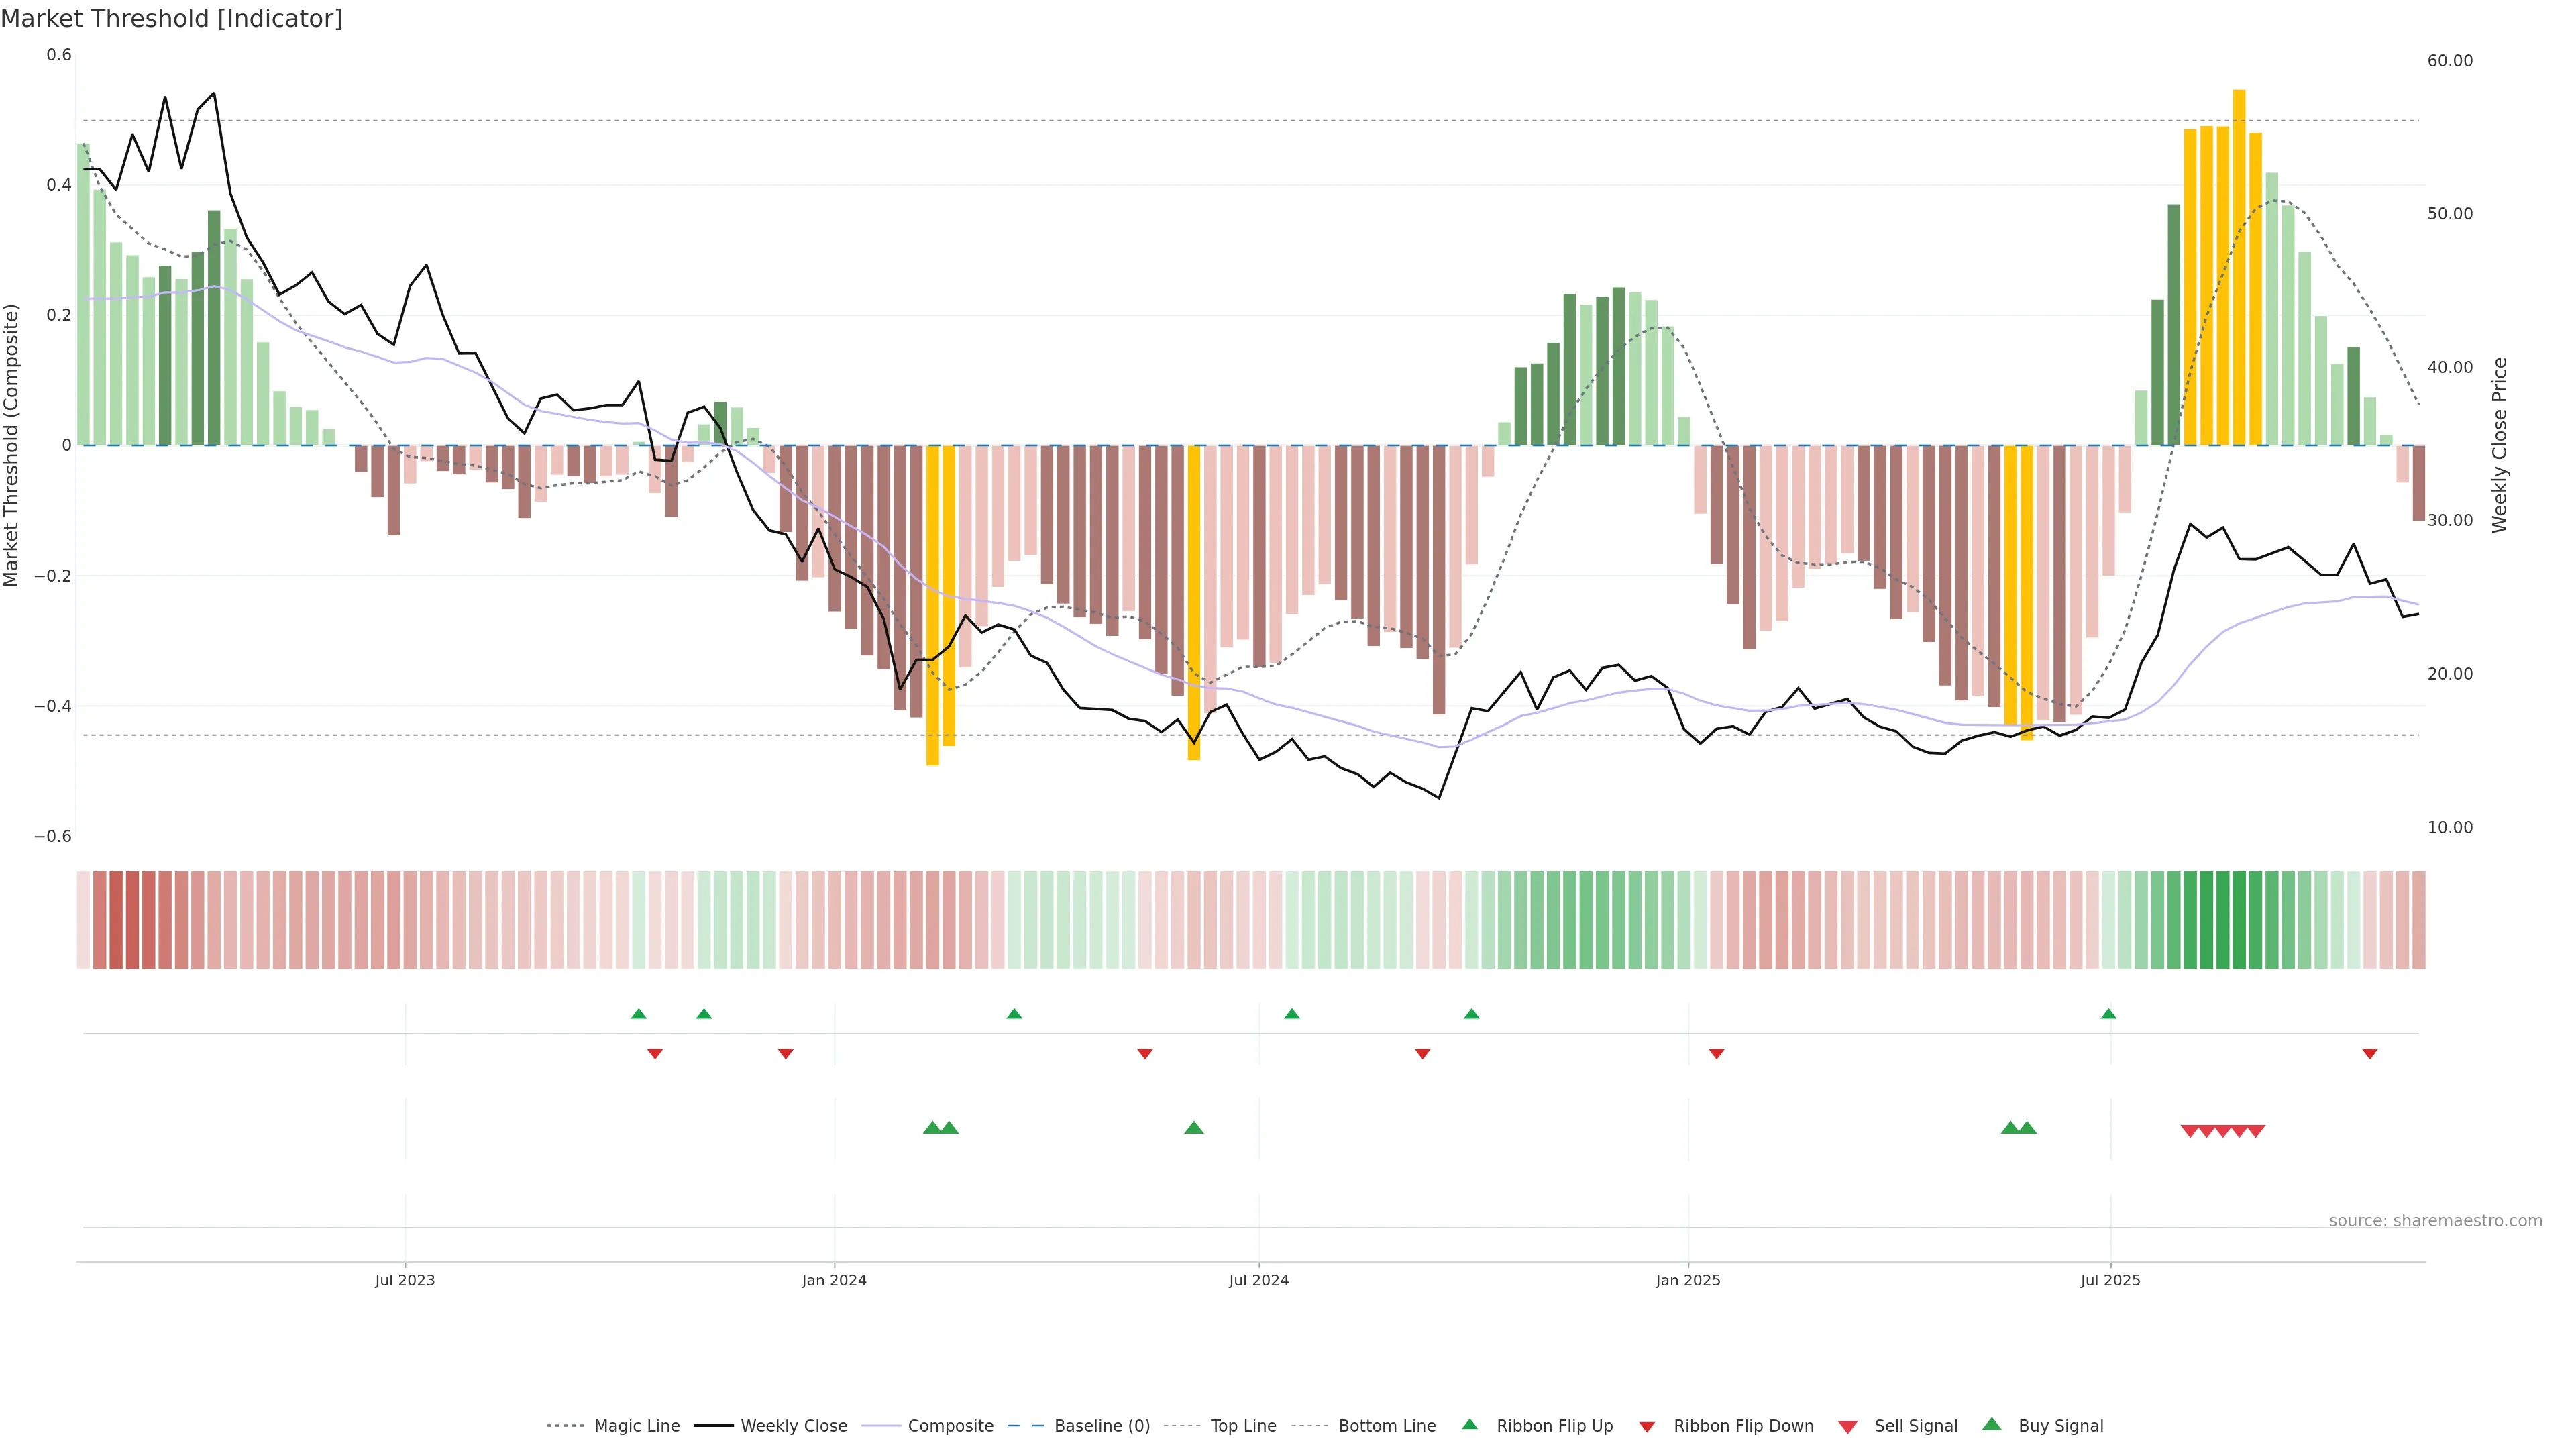Click the Jan 2024 x-axis label
This screenshot has height=1449, width=2576.
834,1280
